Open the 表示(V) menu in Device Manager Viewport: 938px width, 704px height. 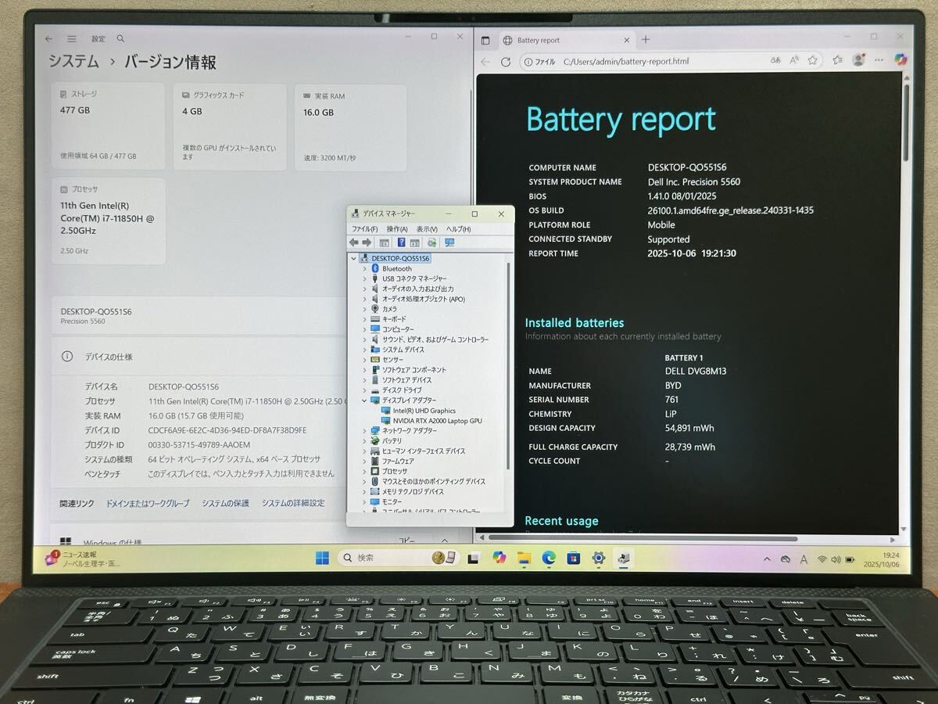point(427,229)
